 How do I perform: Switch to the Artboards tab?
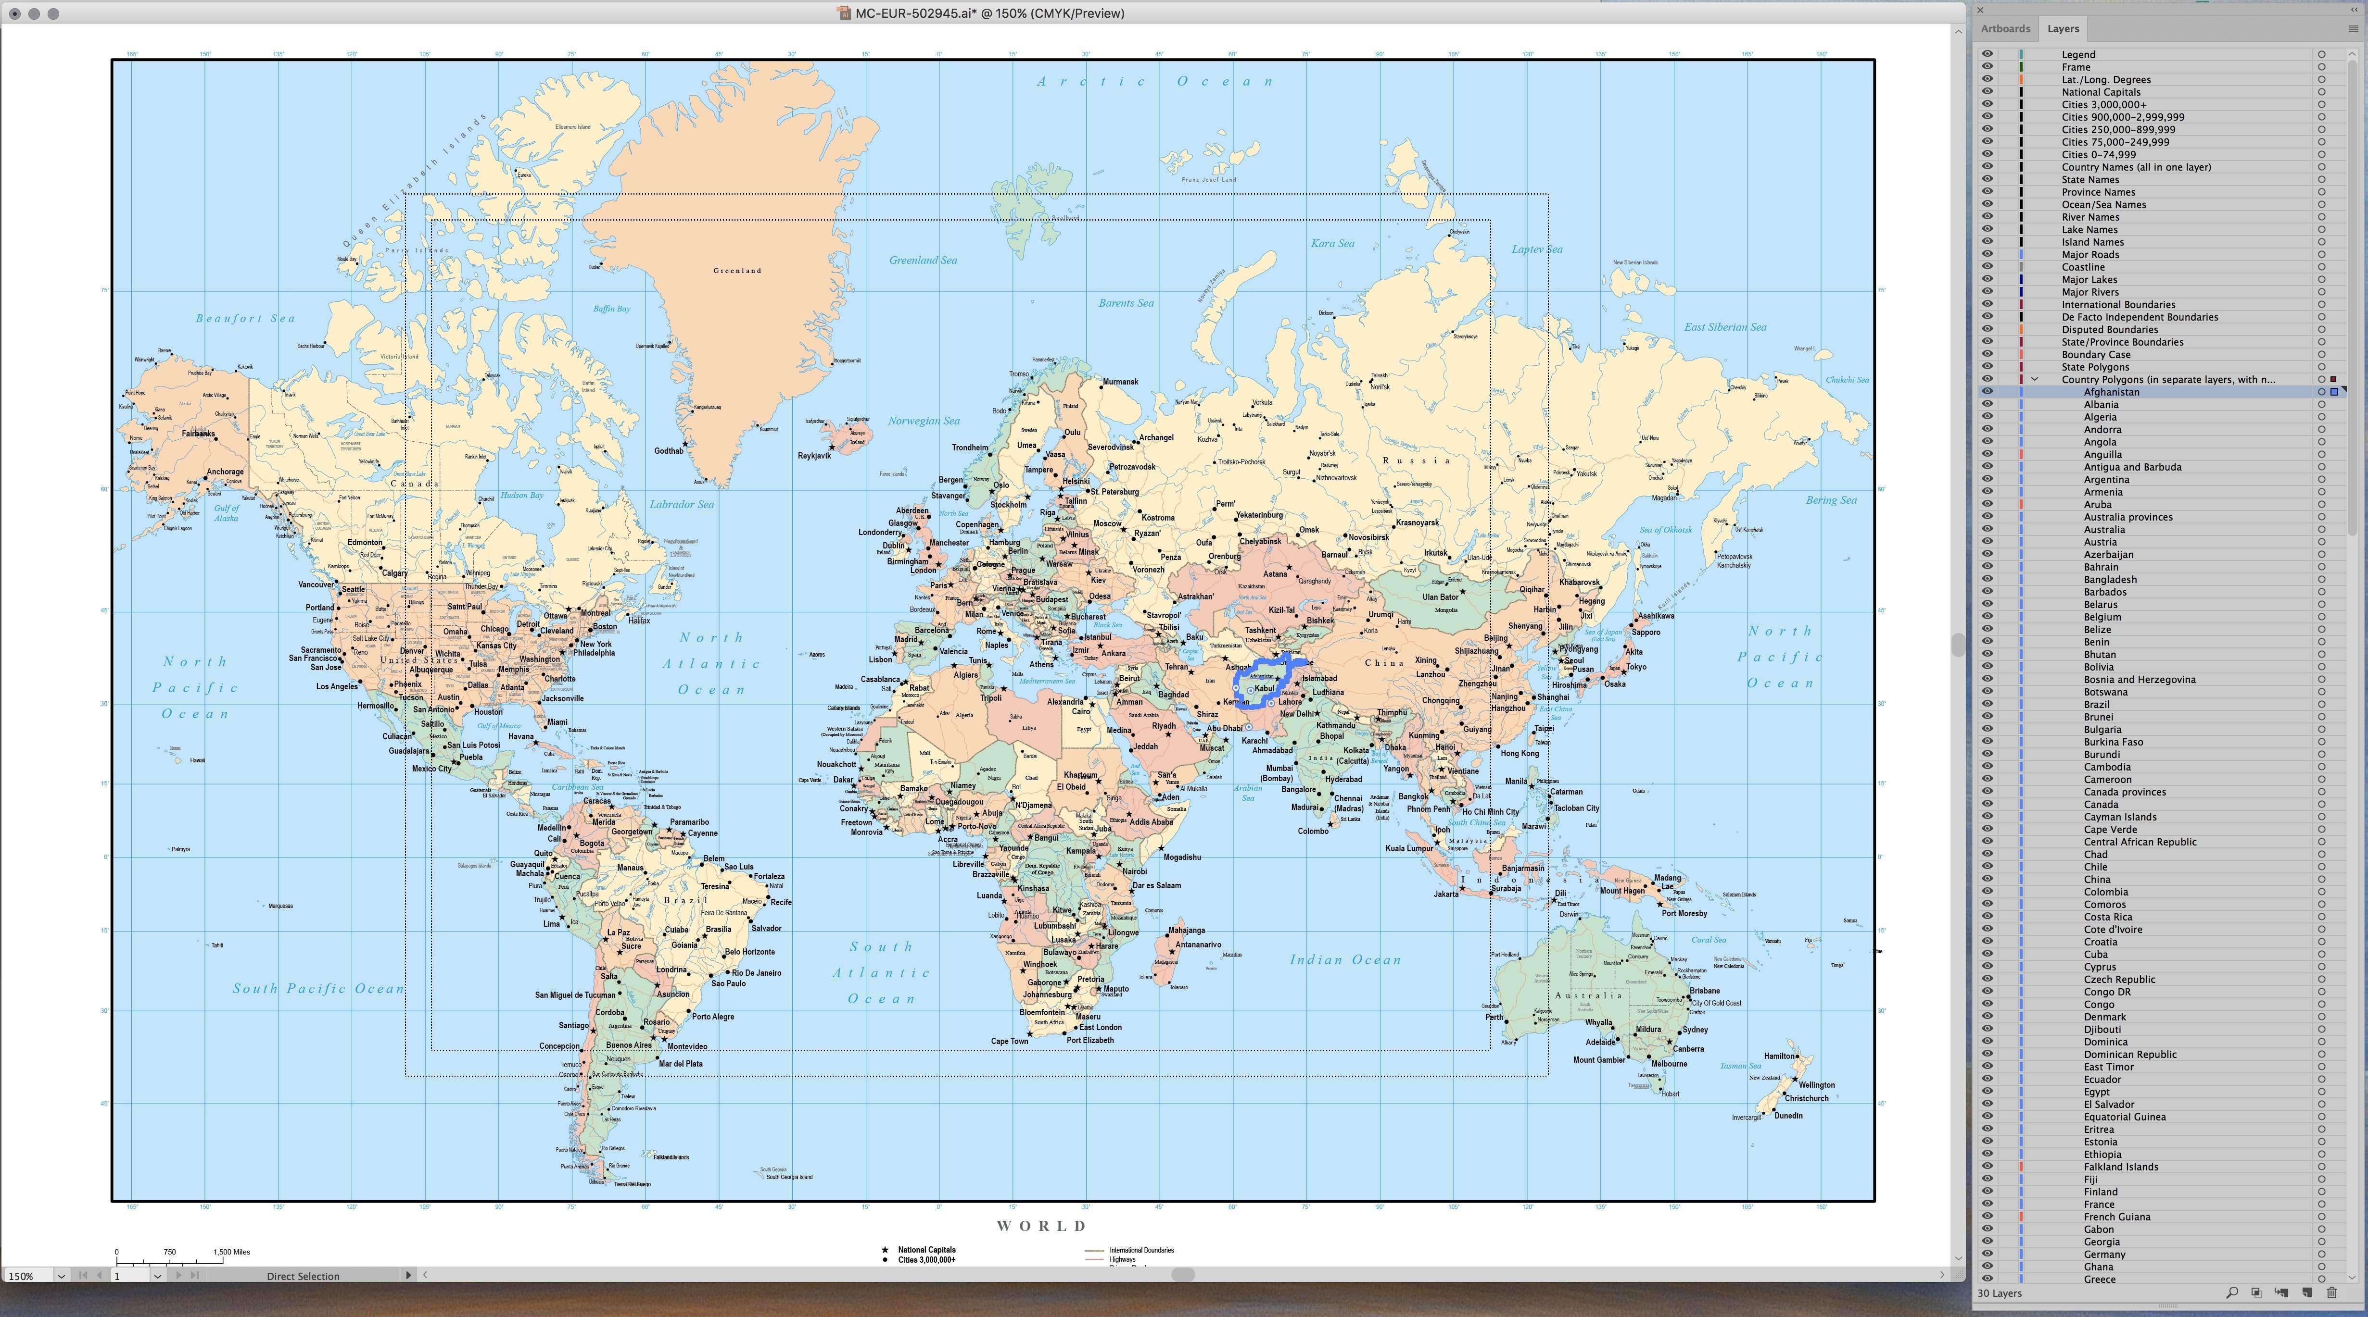[2005, 28]
